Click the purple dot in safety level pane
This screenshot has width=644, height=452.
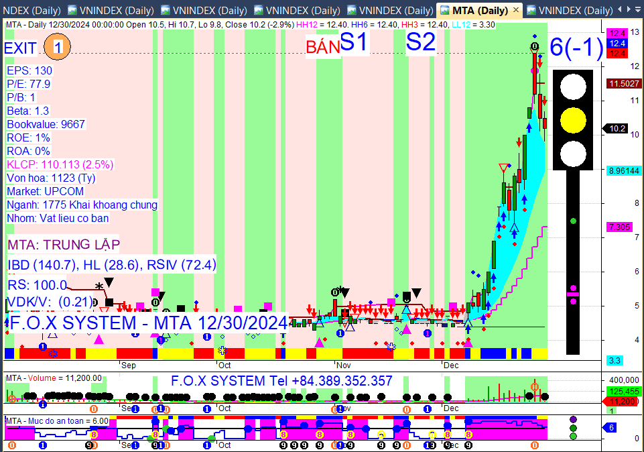click(574, 420)
